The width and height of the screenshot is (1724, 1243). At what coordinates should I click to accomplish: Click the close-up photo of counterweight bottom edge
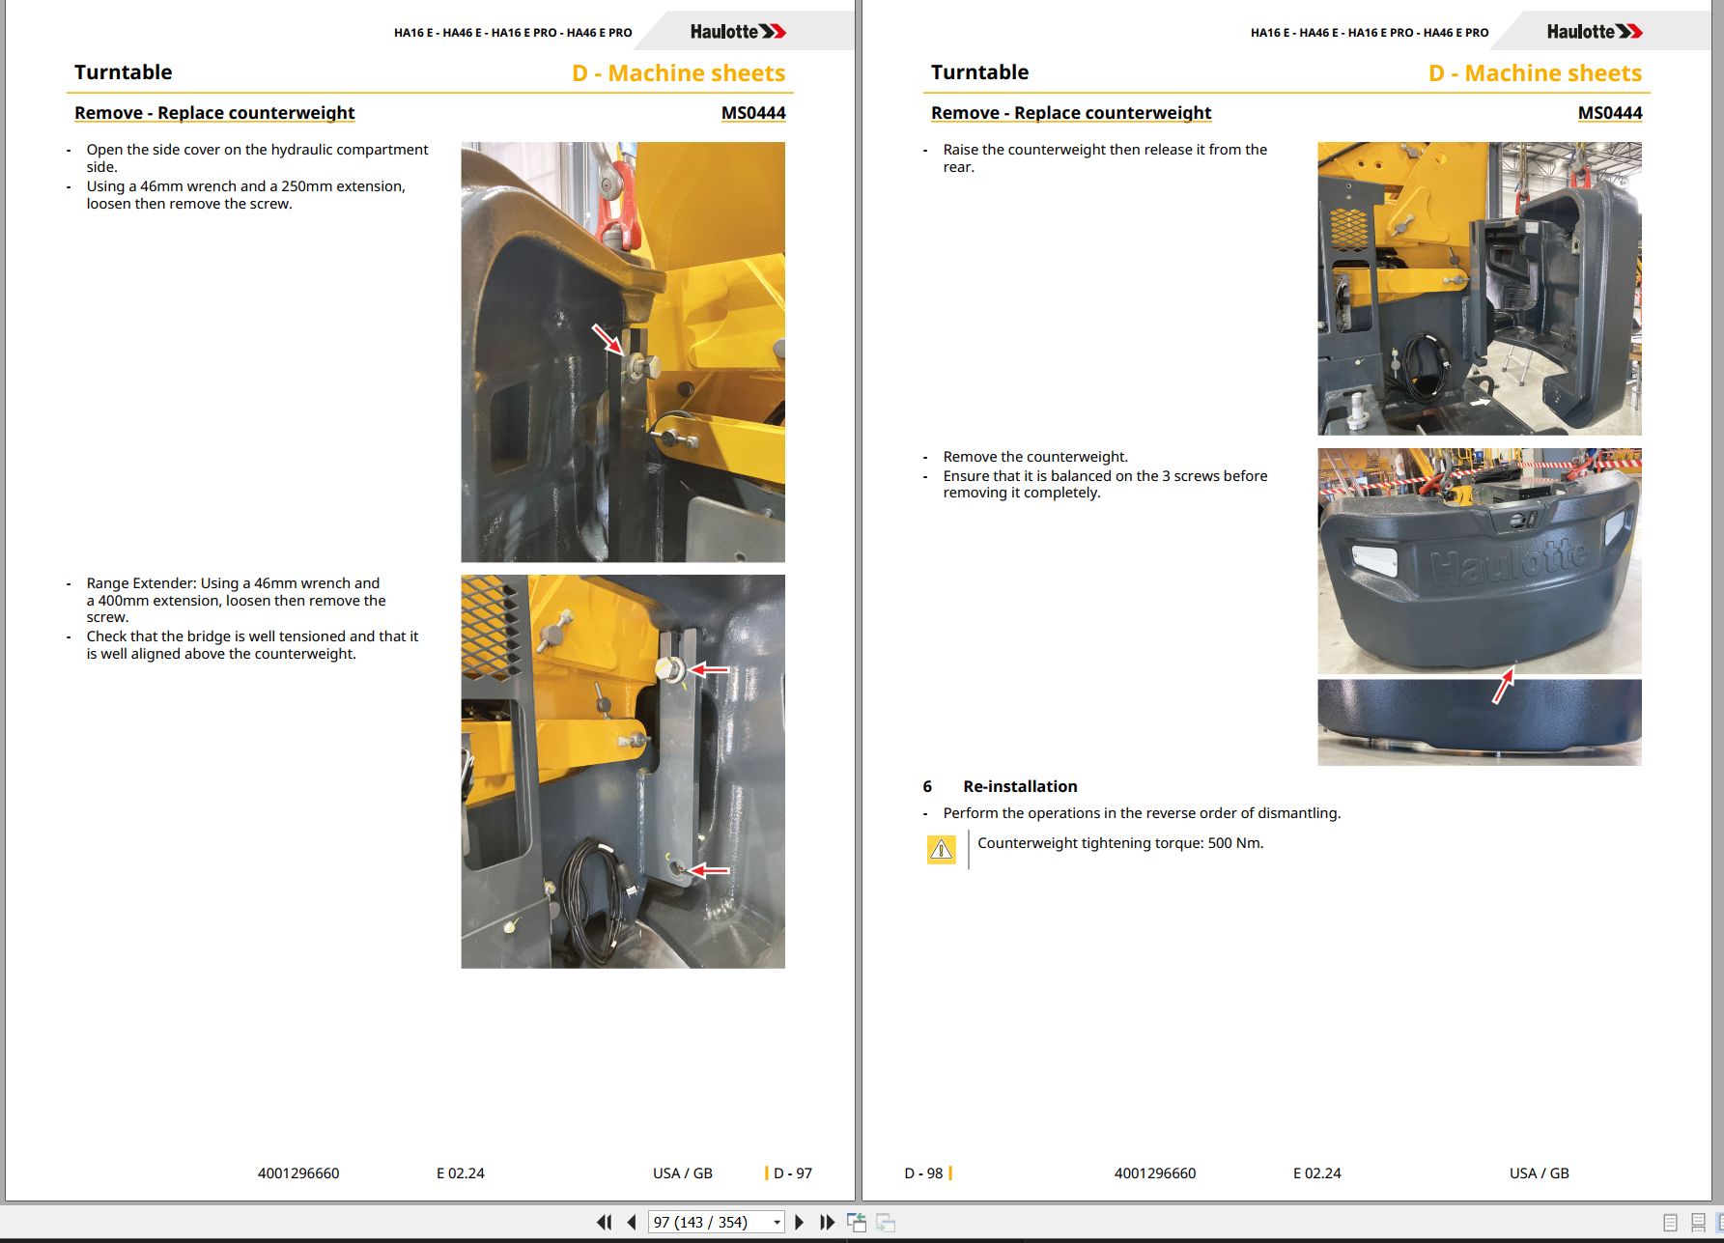click(x=1480, y=722)
